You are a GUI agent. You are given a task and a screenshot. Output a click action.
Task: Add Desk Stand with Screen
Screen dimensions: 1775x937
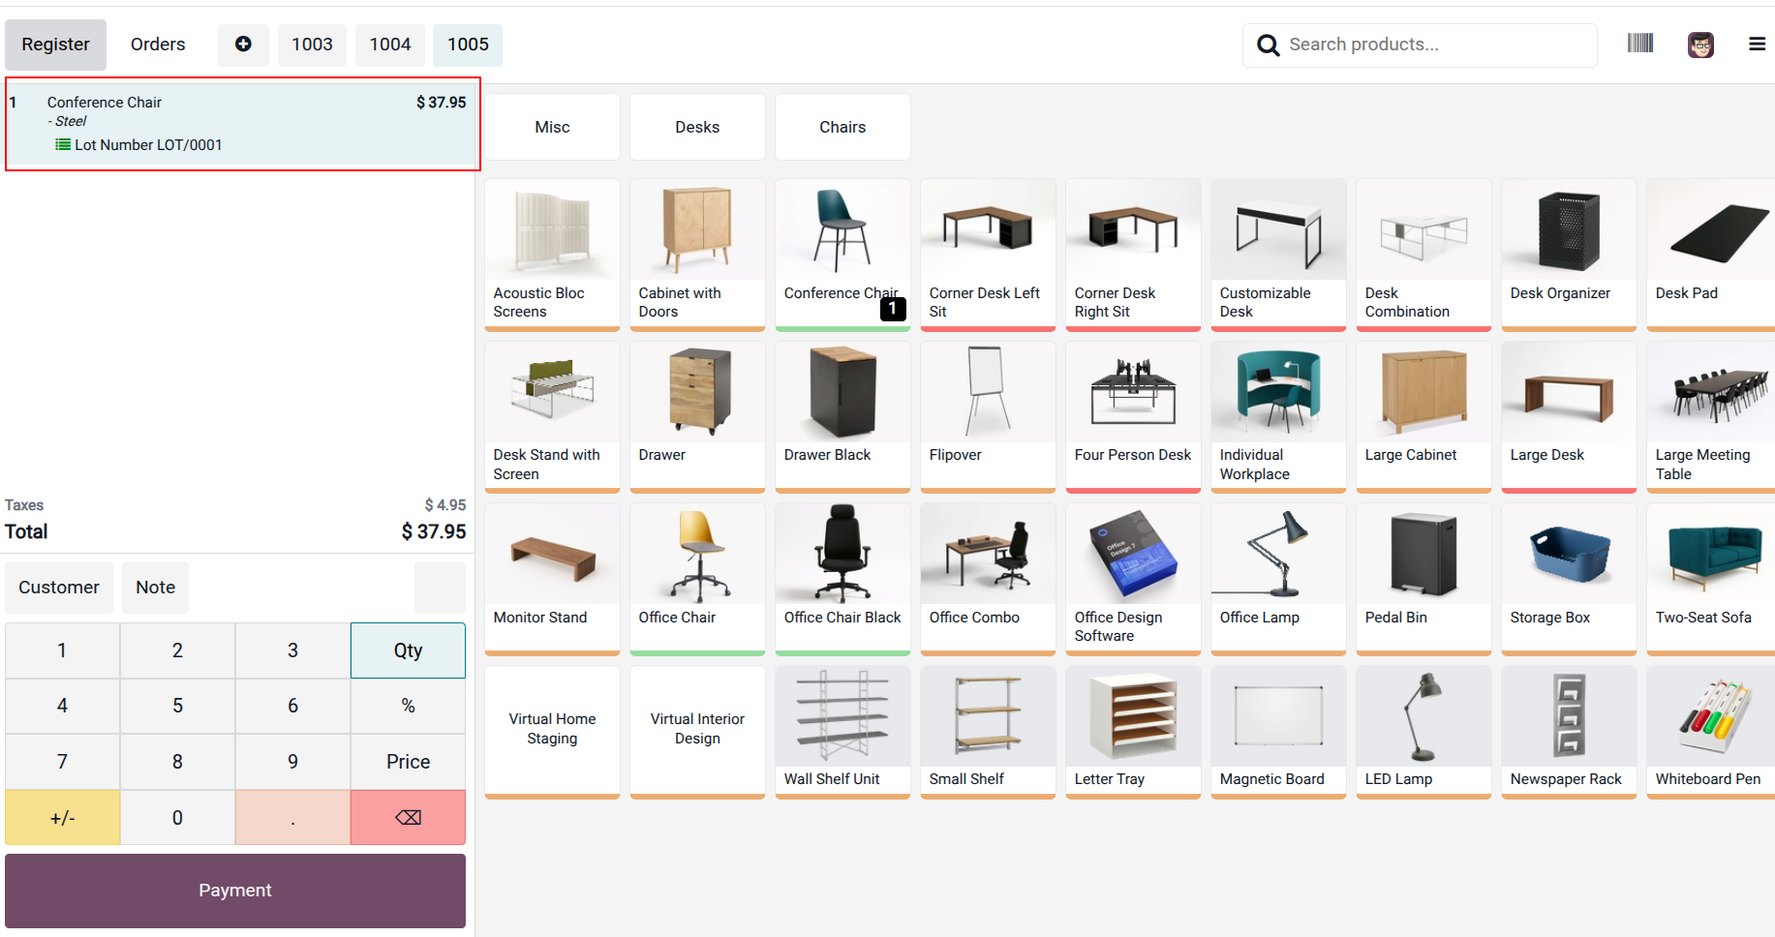click(x=552, y=417)
